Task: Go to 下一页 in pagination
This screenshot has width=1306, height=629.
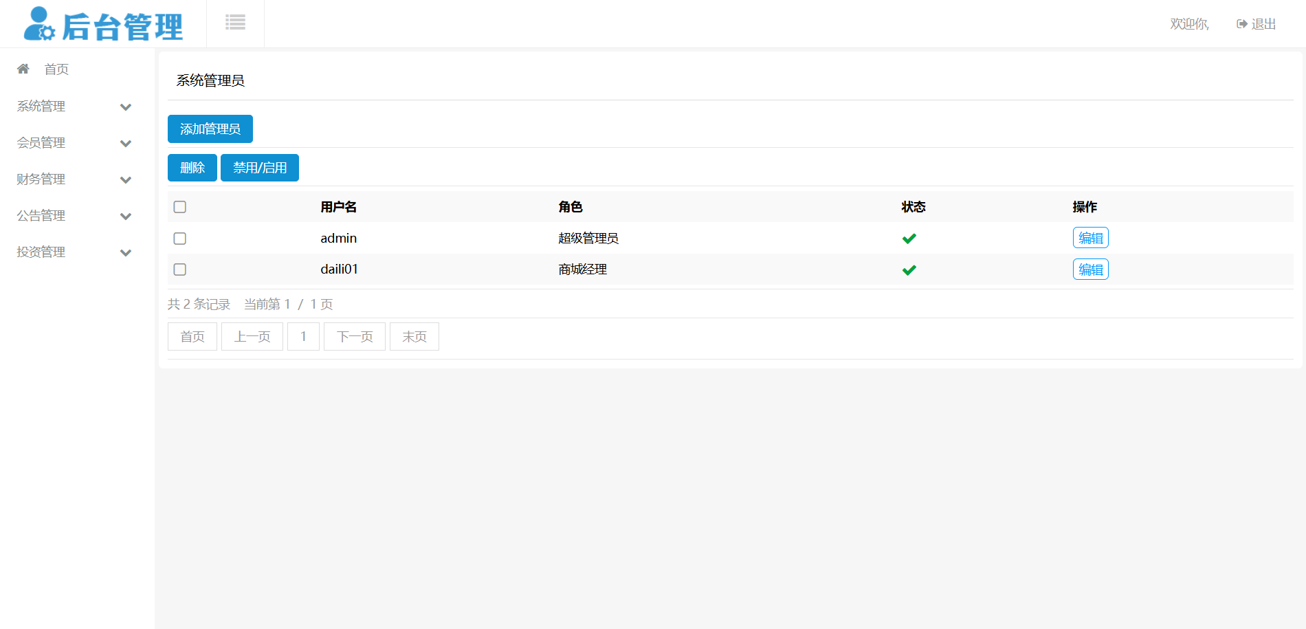Action: [x=354, y=337]
